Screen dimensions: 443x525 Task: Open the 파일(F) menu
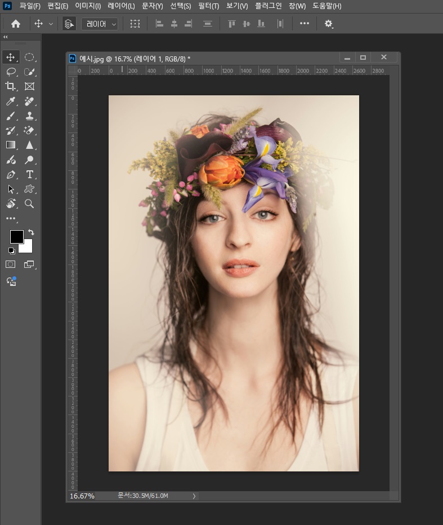pos(30,6)
